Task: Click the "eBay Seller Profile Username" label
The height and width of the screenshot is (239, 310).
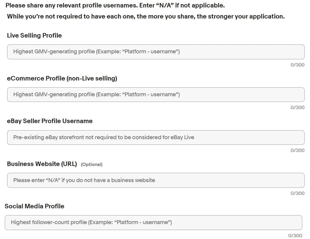Action: (x=50, y=121)
